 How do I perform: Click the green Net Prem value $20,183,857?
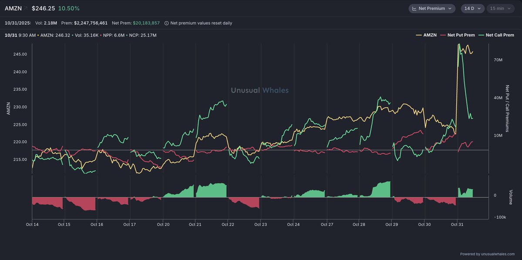tap(146, 23)
